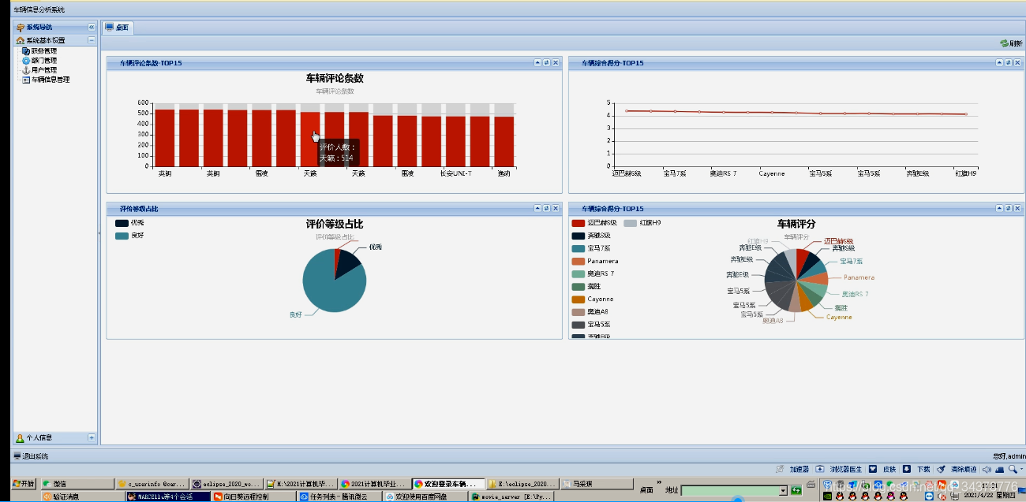This screenshot has width=1026, height=502.
Task: Toggle the 奥迪A8 legend entry
Action: (x=590, y=311)
